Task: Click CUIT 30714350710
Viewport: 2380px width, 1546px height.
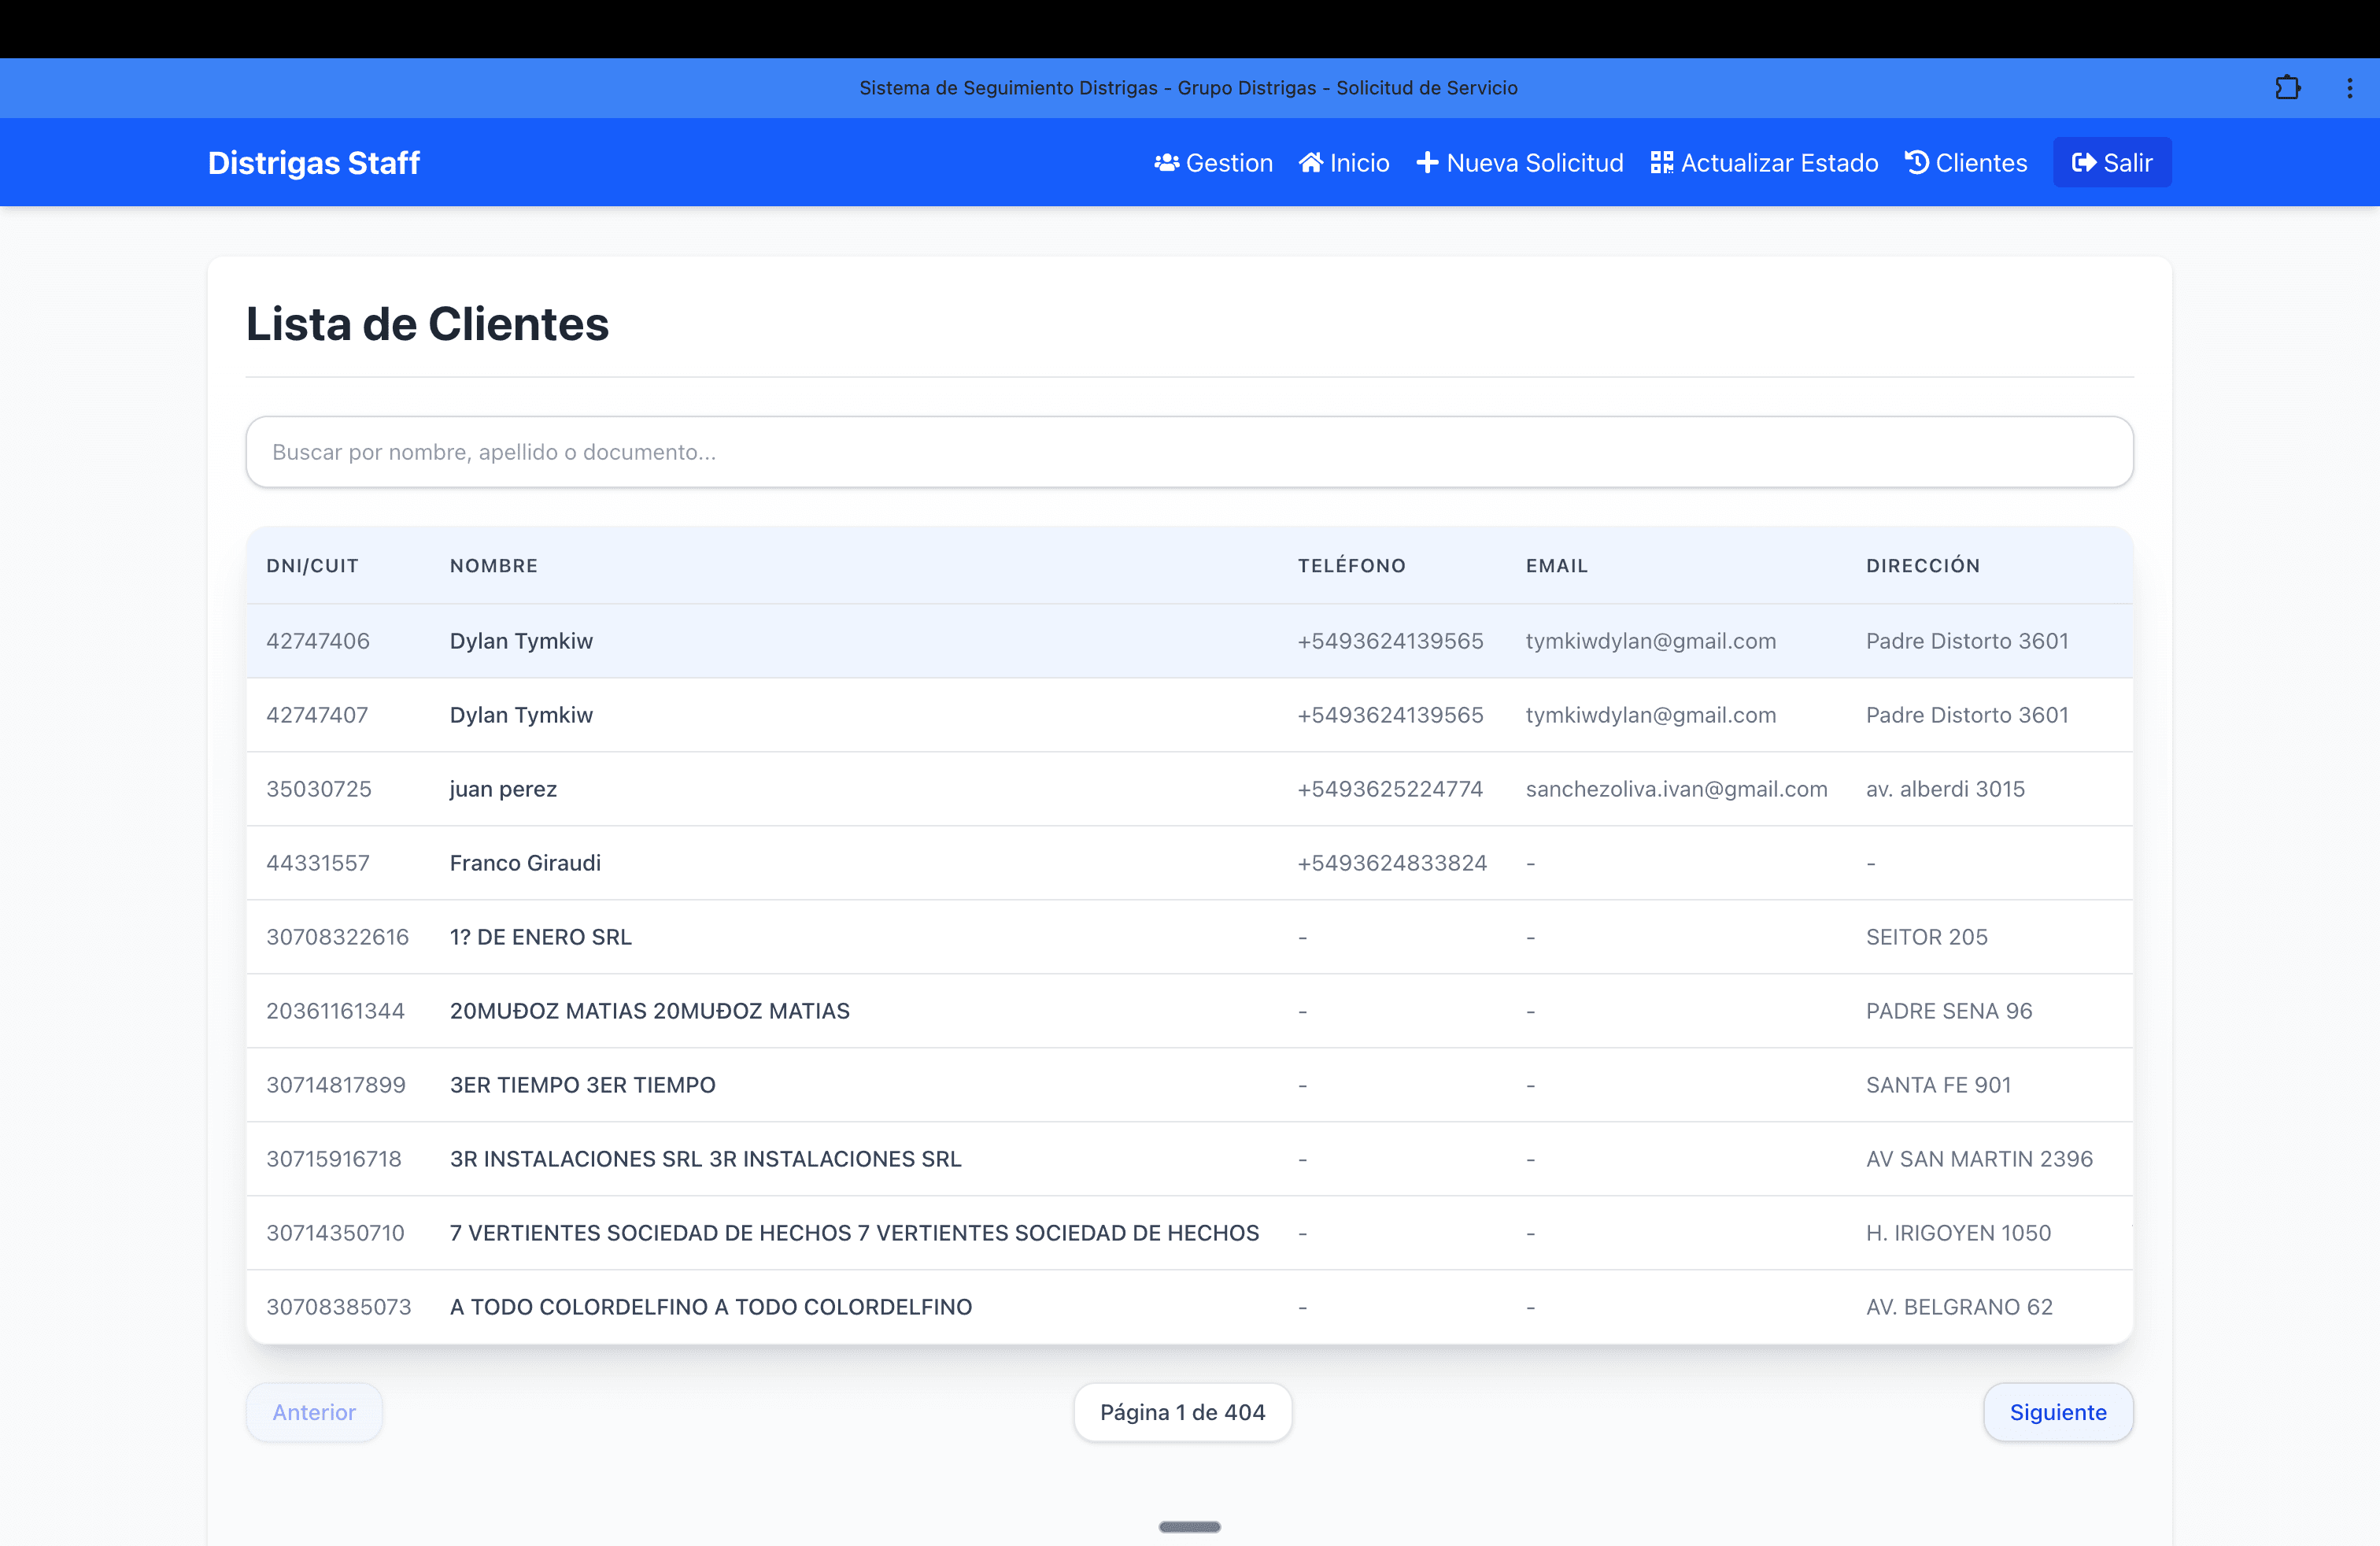Action: [x=335, y=1233]
